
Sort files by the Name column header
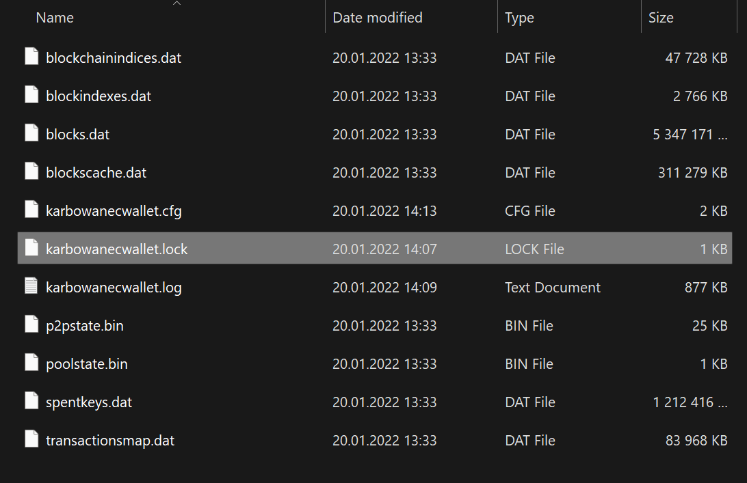pyautogui.click(x=55, y=18)
